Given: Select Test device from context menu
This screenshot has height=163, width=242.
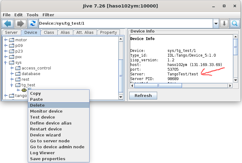Looking at the screenshot, I should 59,117.
